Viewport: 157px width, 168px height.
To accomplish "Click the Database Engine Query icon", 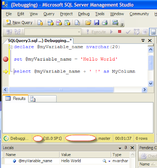I will pos(40,22).
